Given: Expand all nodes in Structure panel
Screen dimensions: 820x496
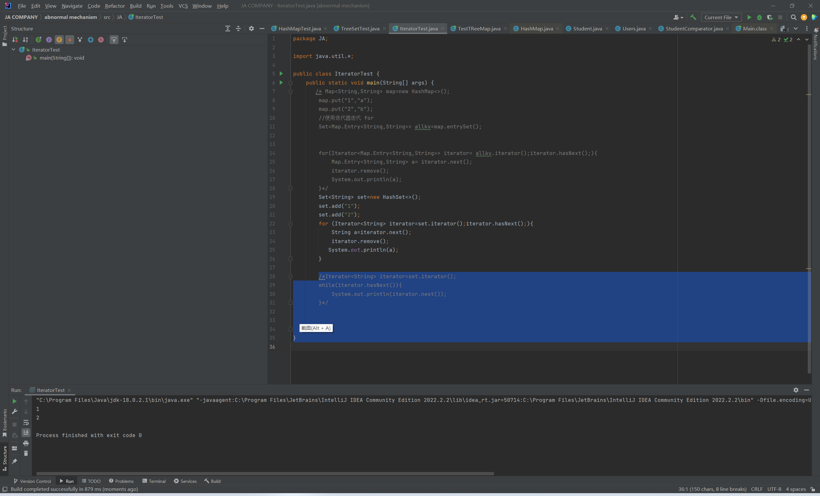Looking at the screenshot, I should [x=228, y=28].
